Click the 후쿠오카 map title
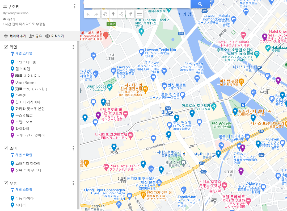This screenshot has width=287, height=211. point(11,7)
